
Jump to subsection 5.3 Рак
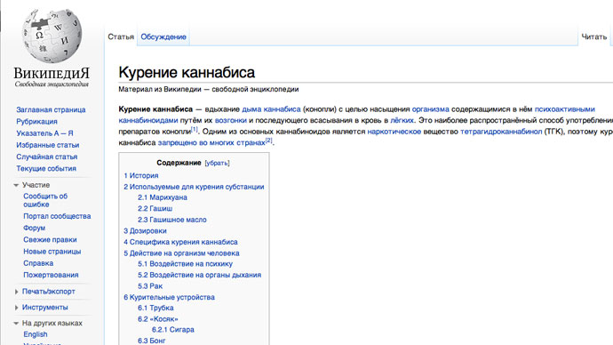coord(150,286)
